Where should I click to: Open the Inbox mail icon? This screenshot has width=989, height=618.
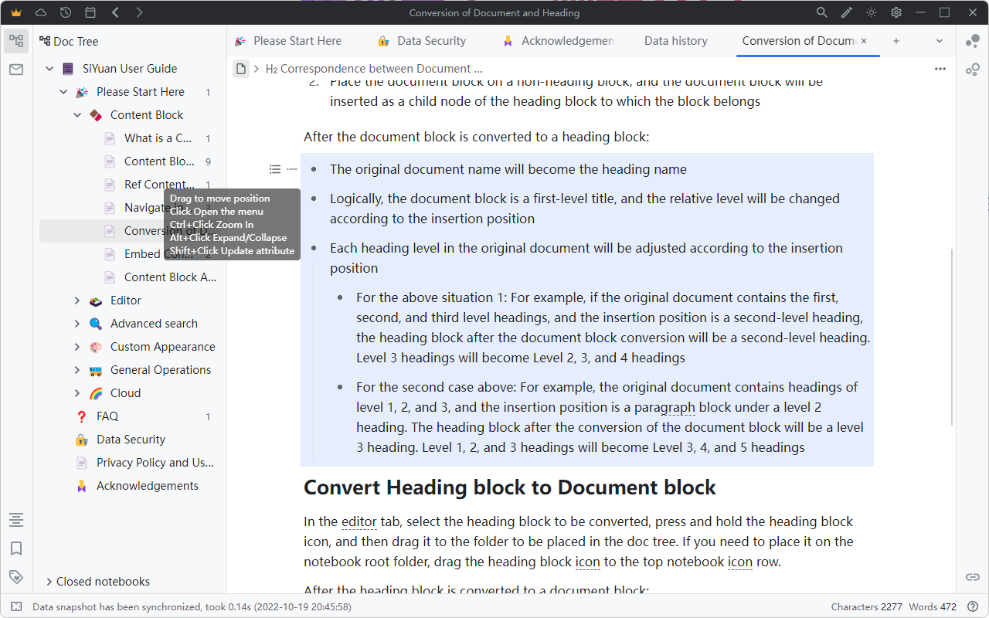[x=16, y=70]
